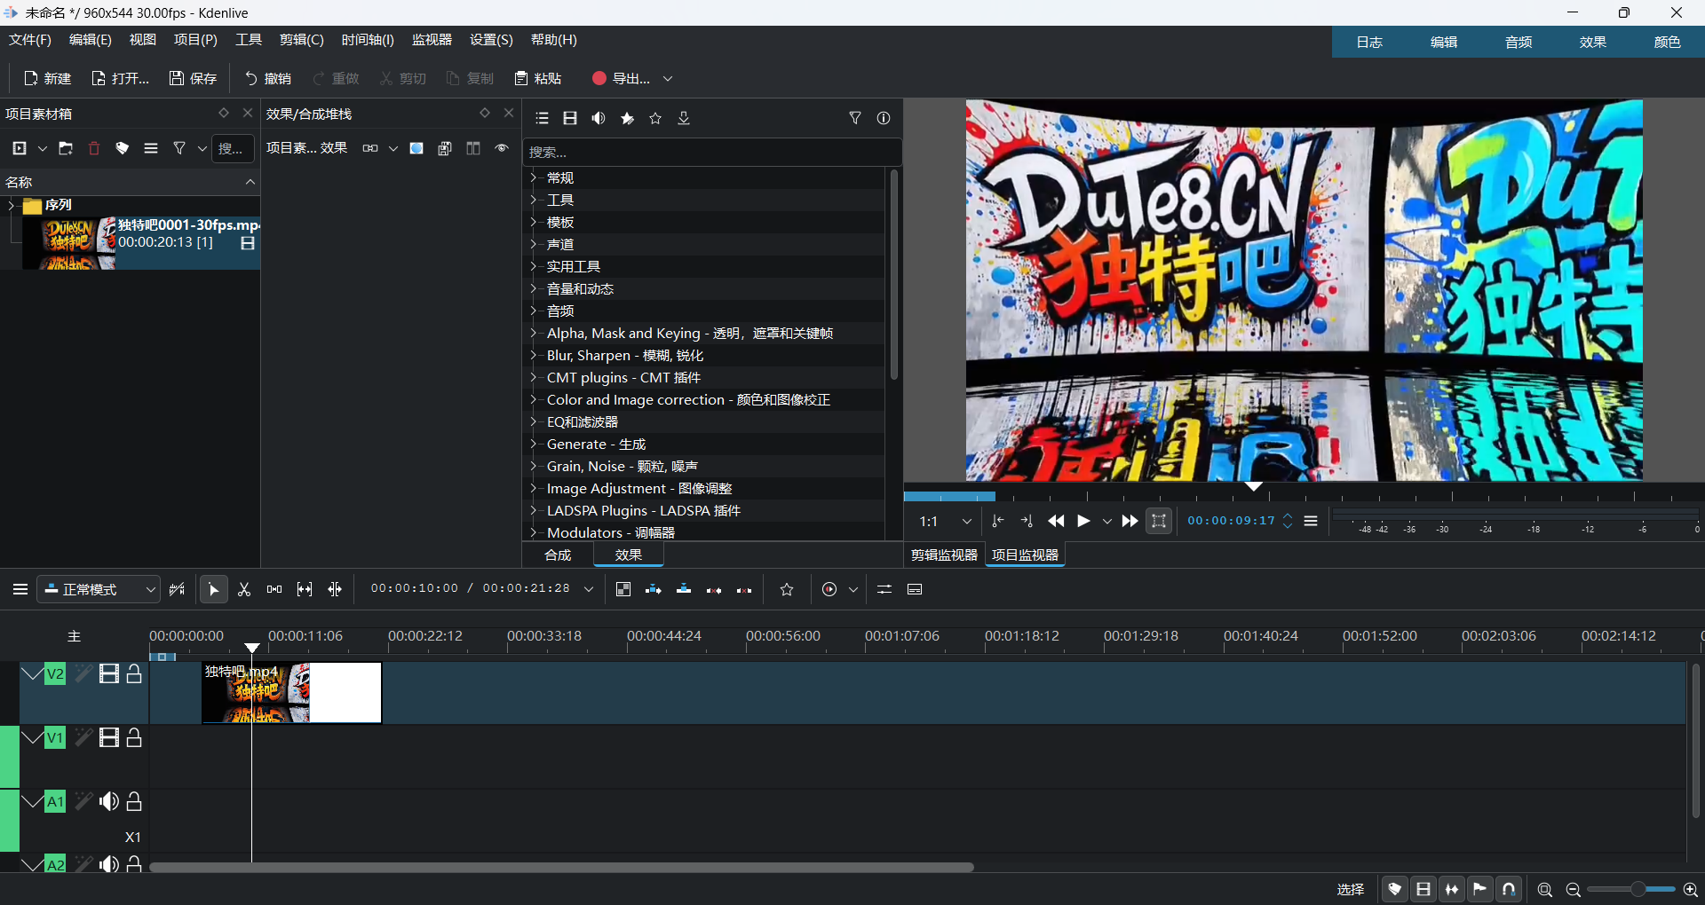Screen dimensions: 1705x905
Task: Click the set zone in icon in monitor
Action: coord(998,521)
